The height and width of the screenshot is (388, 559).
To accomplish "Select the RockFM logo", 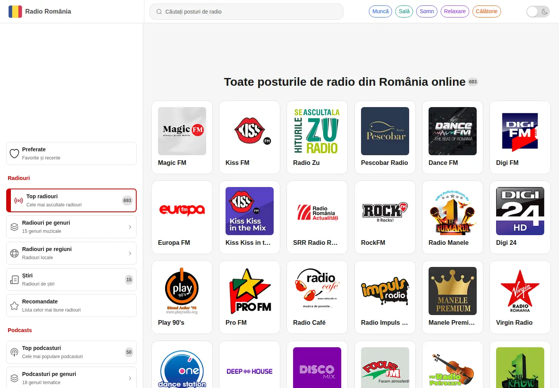I will click(385, 211).
